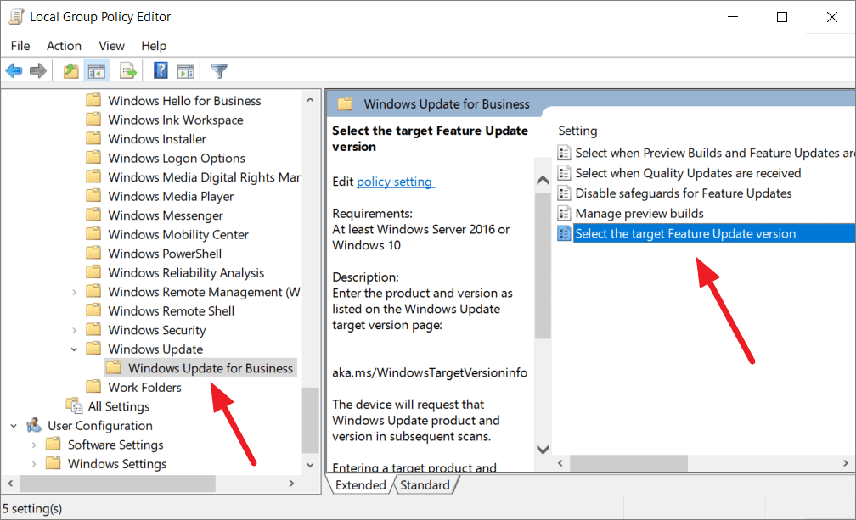Click folder icon next to Software Settings
Image resolution: width=856 pixels, height=520 pixels.
click(53, 444)
